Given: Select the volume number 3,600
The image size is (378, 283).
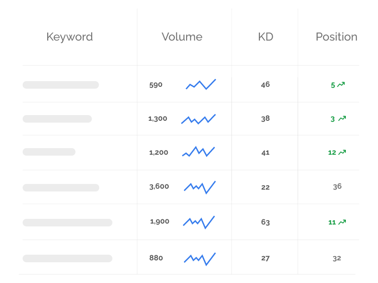Looking at the screenshot, I should click(159, 187).
